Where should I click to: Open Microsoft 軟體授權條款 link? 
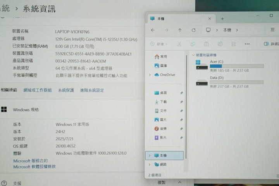(34, 167)
